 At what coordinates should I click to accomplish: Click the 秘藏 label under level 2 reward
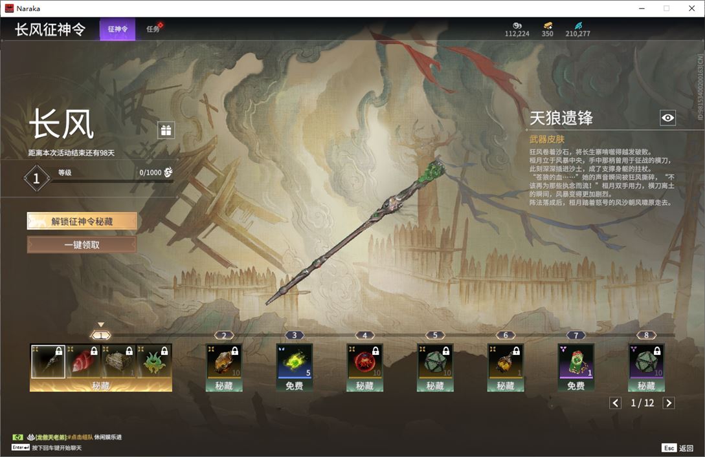tap(224, 386)
